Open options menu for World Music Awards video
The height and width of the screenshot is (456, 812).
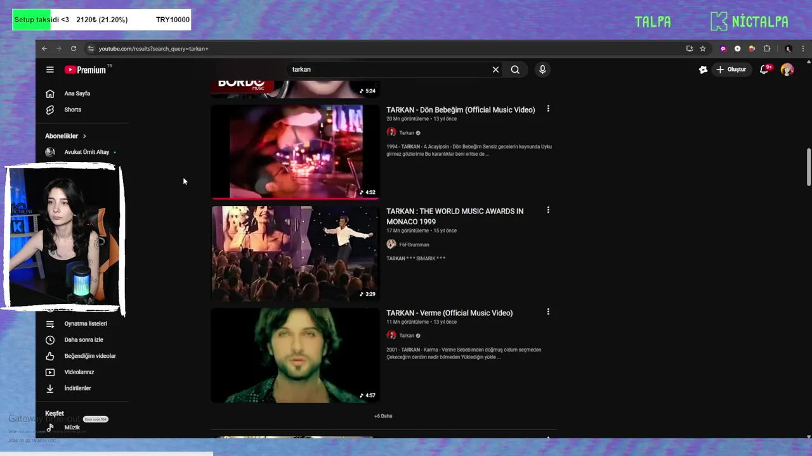548,210
